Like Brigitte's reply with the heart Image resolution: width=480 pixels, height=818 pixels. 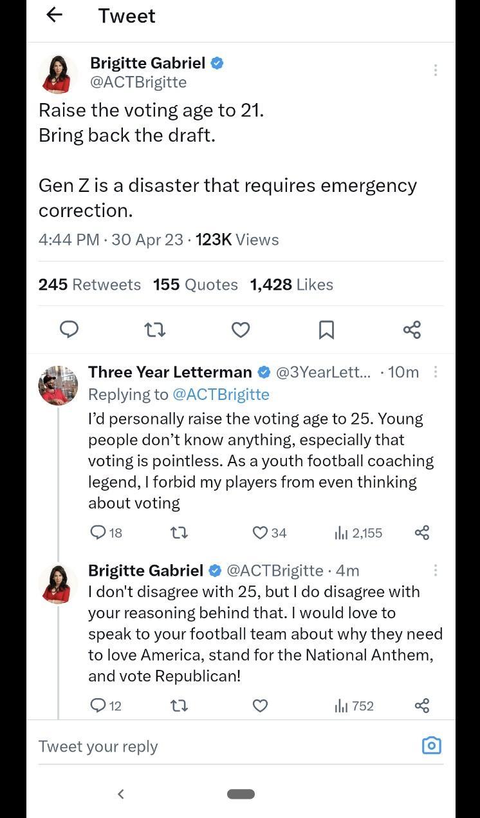tap(260, 706)
